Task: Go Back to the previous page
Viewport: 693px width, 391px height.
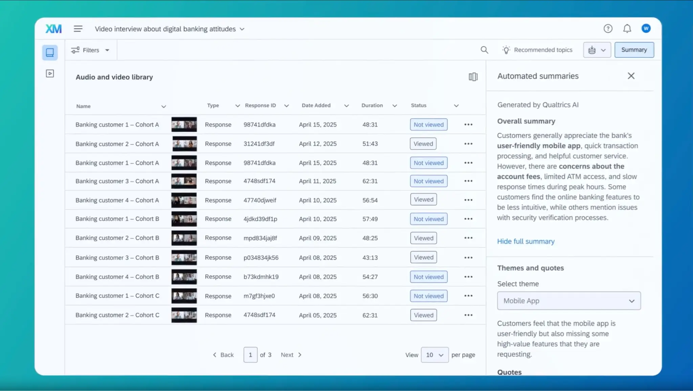Action: coord(223,355)
